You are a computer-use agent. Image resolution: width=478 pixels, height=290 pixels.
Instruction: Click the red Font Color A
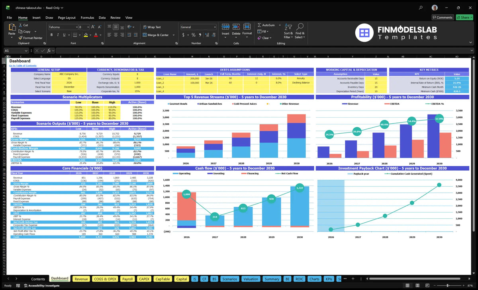click(95, 35)
